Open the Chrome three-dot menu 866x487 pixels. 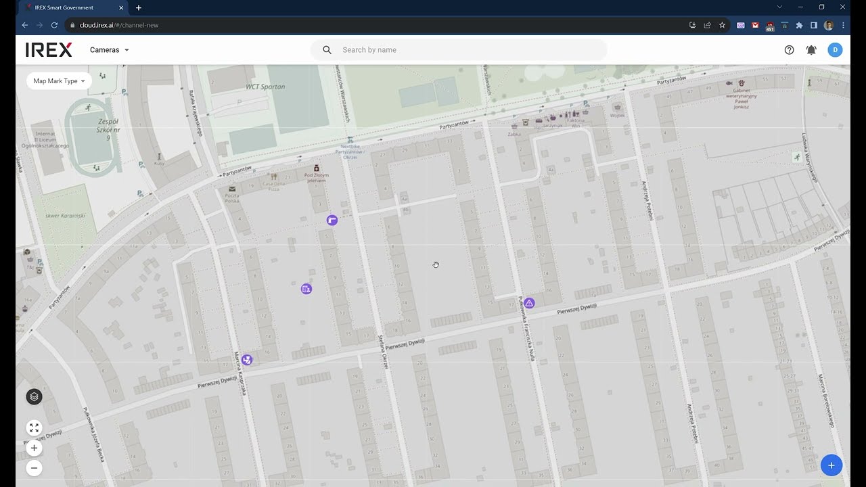point(843,25)
